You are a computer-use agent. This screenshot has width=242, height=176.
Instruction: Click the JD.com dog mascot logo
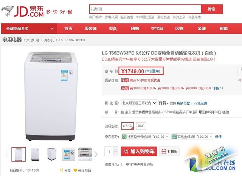coord(7,11)
